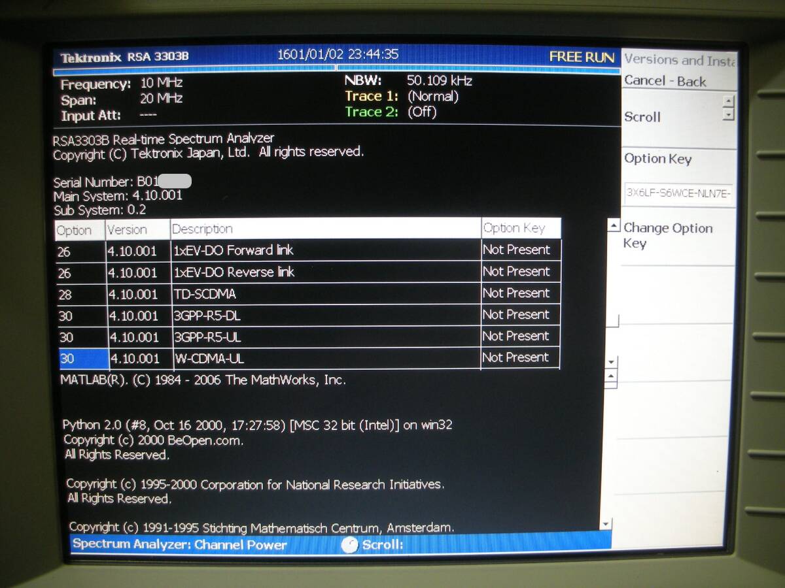Click the option table scroll-down arrow
The image size is (785, 588).
[612, 363]
